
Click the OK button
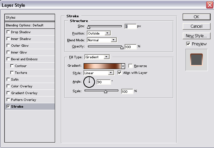coord(196,17)
